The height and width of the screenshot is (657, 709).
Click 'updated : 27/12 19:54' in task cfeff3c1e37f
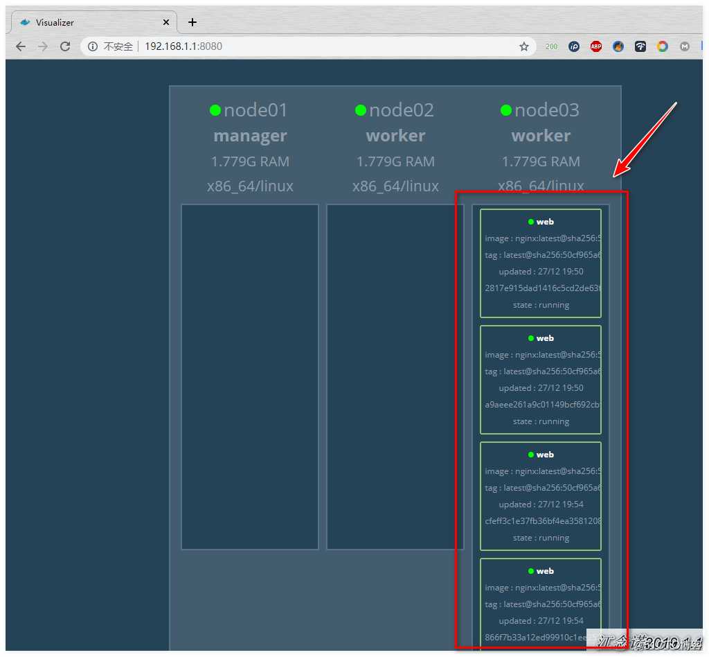541,504
